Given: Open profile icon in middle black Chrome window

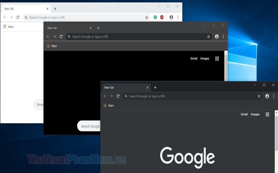Looking at the screenshot, I should pos(217,37).
